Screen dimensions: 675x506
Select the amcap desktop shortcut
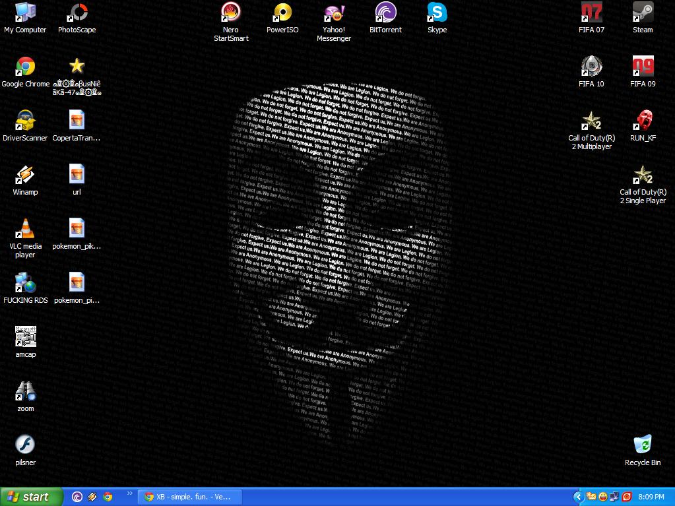tap(25, 342)
